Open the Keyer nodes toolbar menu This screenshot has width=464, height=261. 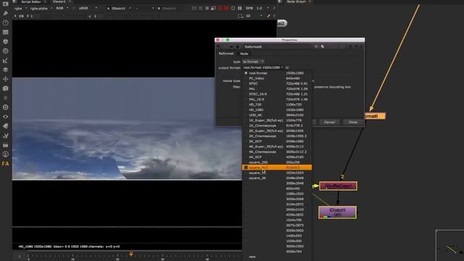(x=5, y=60)
